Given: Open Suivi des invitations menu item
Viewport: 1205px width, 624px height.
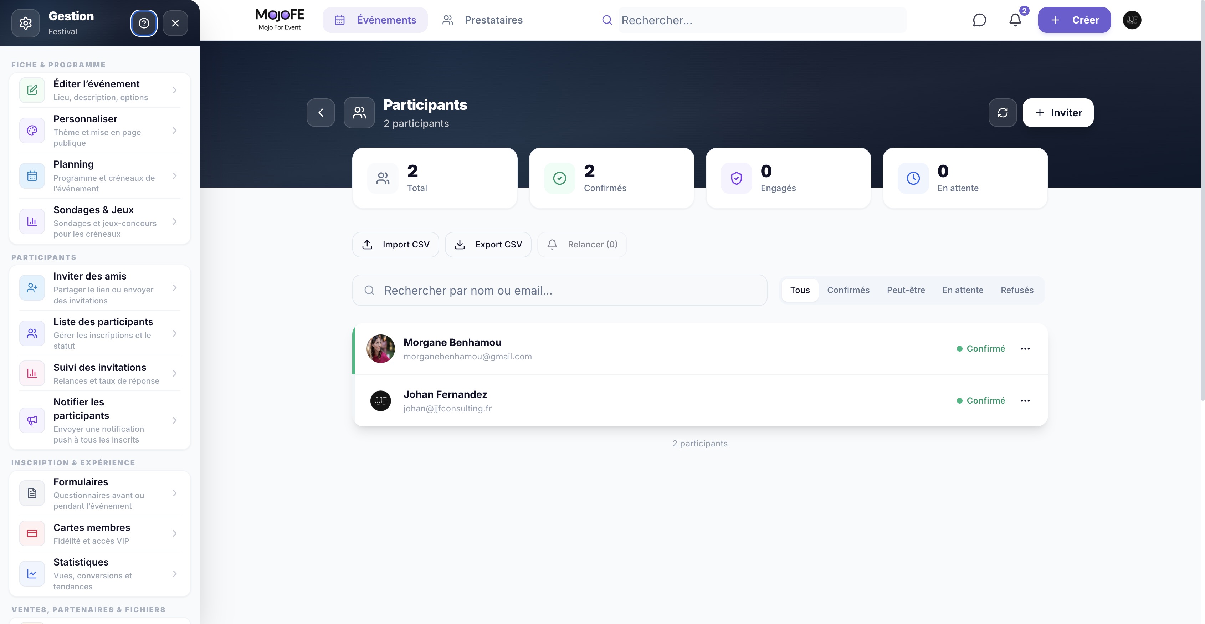Looking at the screenshot, I should [x=99, y=373].
